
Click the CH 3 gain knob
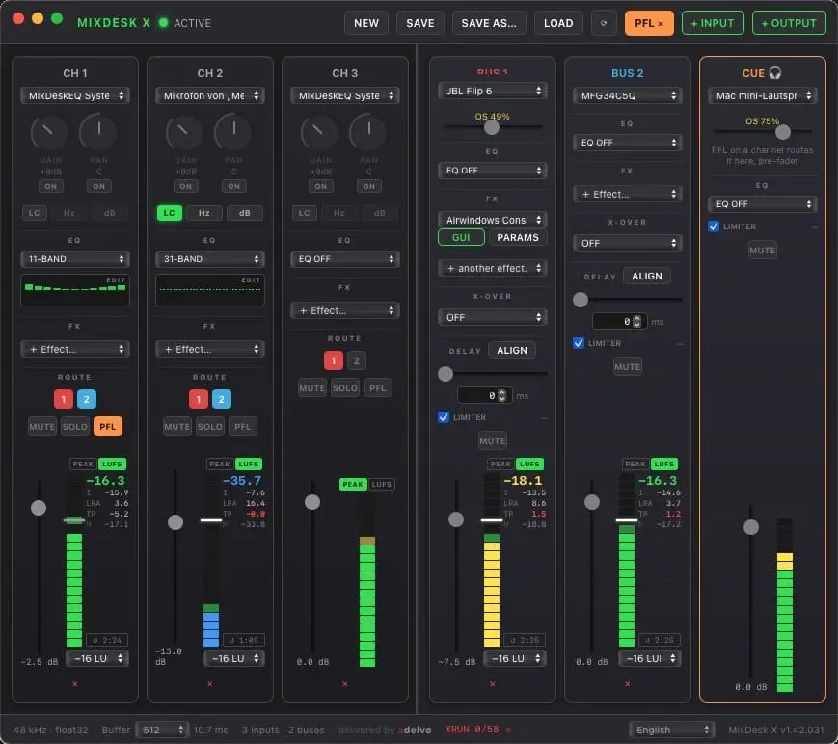click(319, 132)
